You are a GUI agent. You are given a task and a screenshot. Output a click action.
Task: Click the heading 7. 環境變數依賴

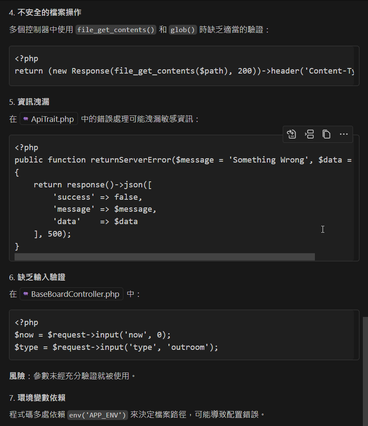pyautogui.click(x=37, y=398)
